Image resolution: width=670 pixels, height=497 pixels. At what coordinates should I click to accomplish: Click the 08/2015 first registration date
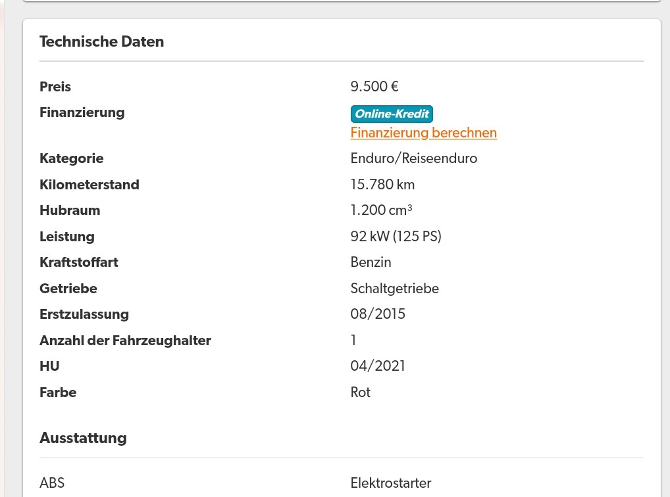click(378, 314)
